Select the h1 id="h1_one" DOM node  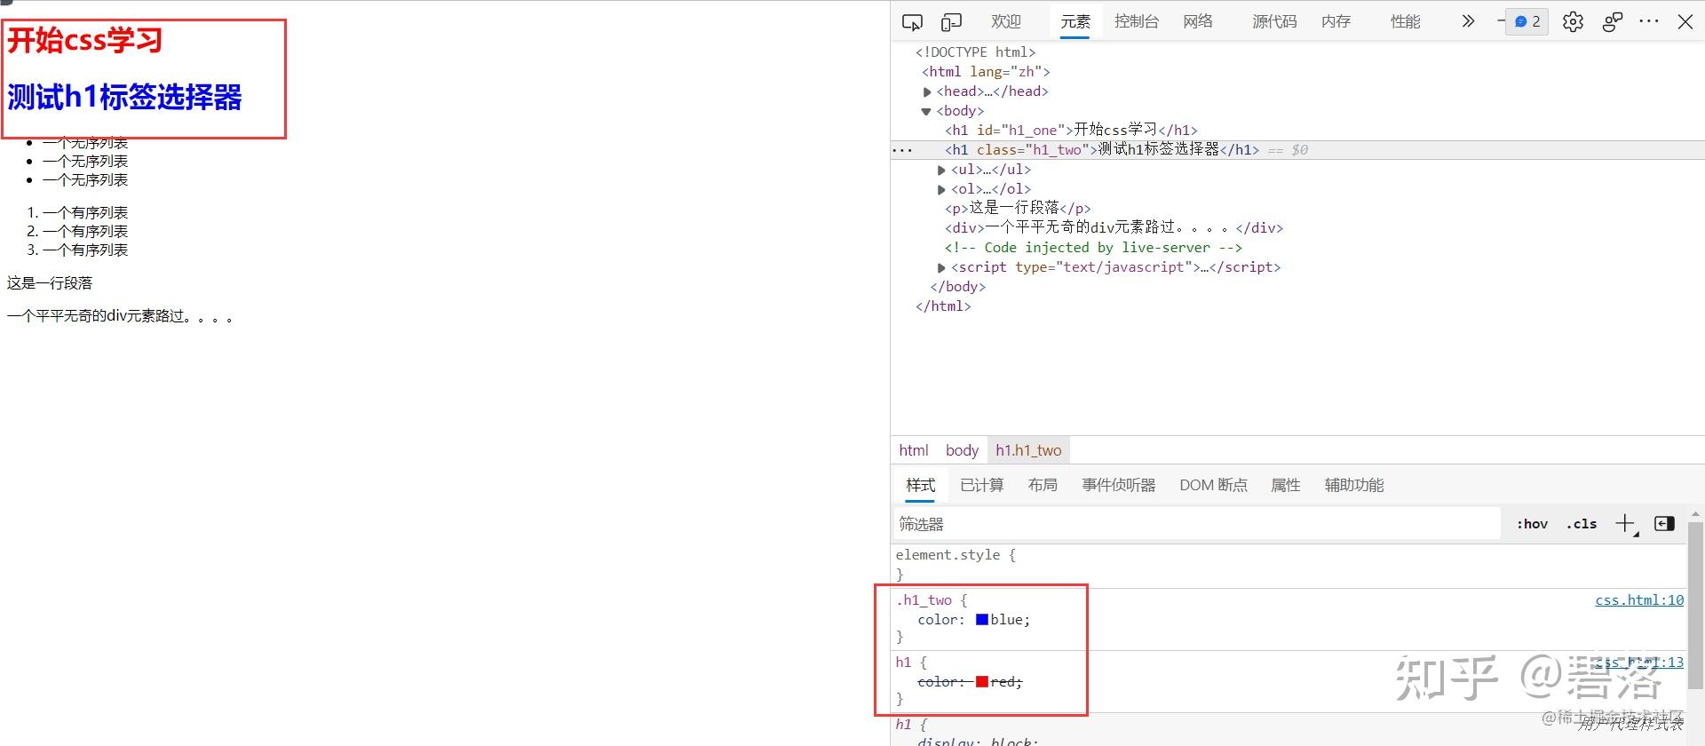coord(1071,131)
